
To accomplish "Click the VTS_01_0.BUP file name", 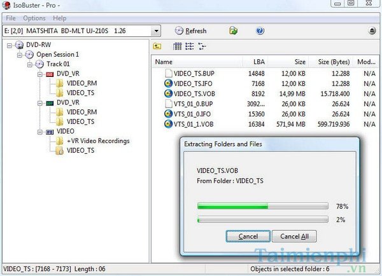I will [193, 104].
